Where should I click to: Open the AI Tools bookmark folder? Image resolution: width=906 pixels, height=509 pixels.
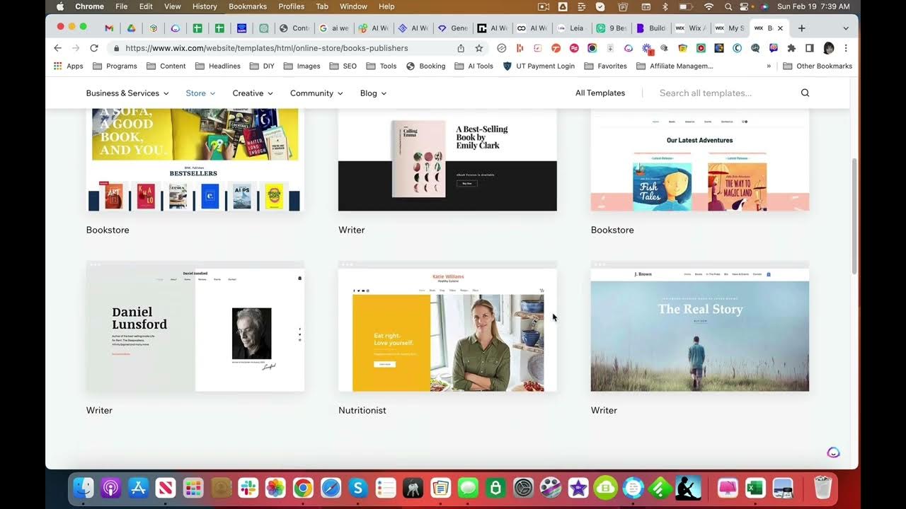[474, 66]
